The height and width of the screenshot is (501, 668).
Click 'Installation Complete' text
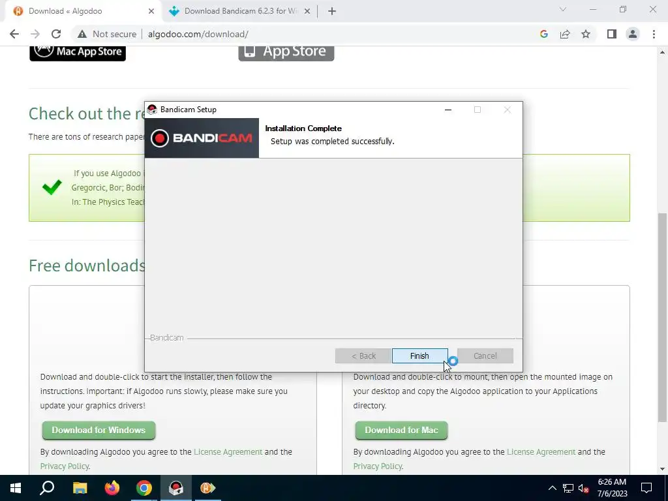303,129
